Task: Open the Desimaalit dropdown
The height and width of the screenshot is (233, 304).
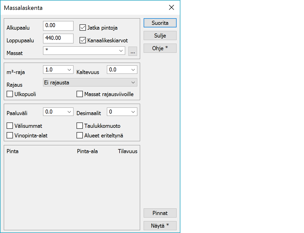Action: (x=133, y=112)
